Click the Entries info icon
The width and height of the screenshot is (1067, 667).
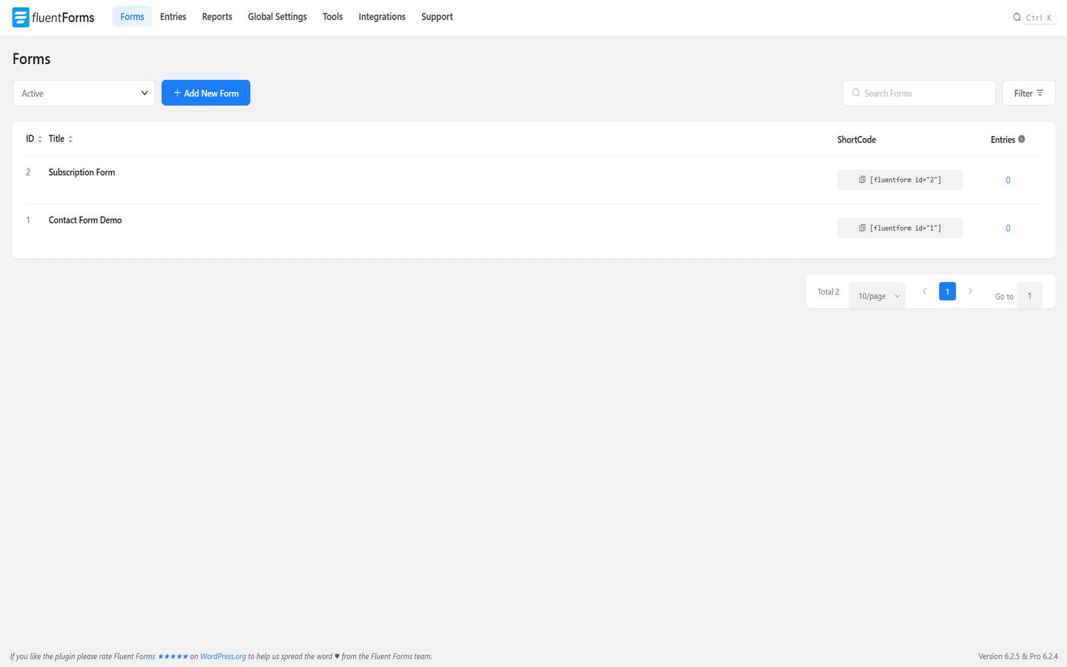[1022, 139]
